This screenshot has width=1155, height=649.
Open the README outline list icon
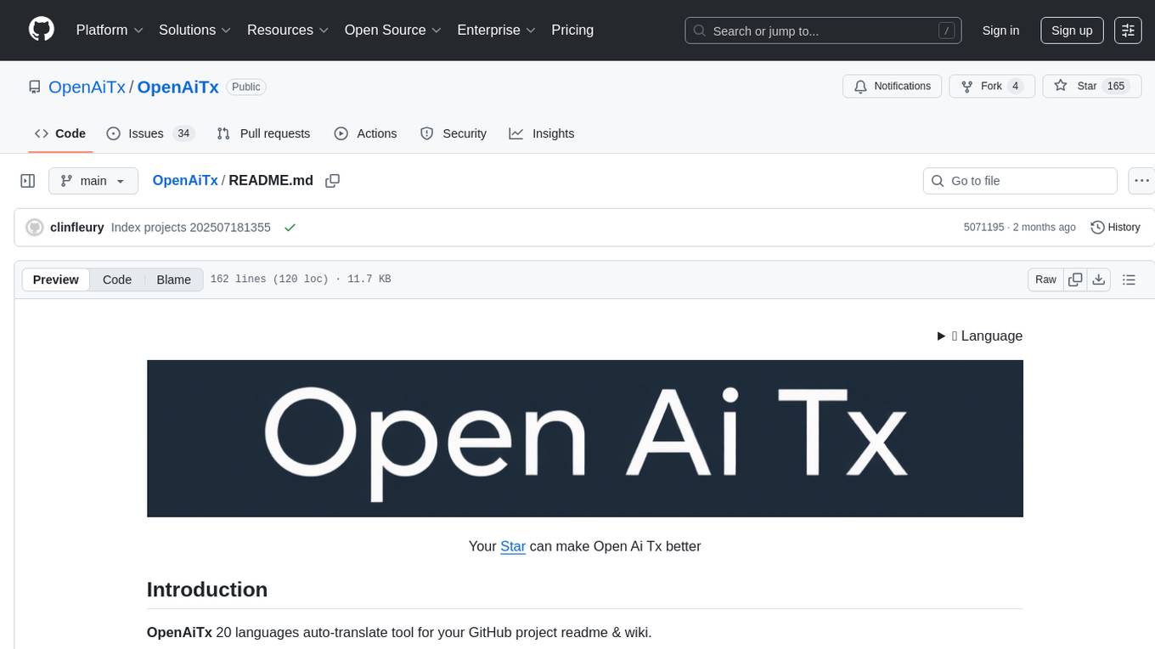[x=1129, y=279]
